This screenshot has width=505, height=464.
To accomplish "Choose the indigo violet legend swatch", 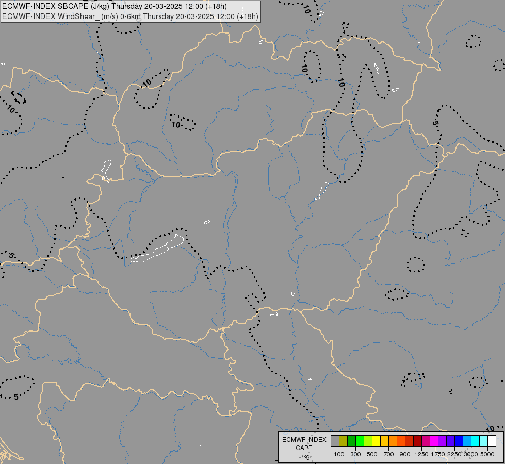I will pos(450,441).
